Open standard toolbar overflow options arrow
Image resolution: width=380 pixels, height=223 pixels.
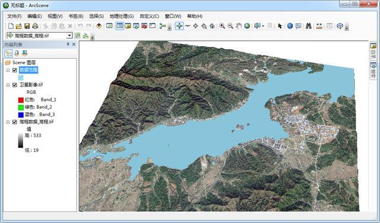169,27
